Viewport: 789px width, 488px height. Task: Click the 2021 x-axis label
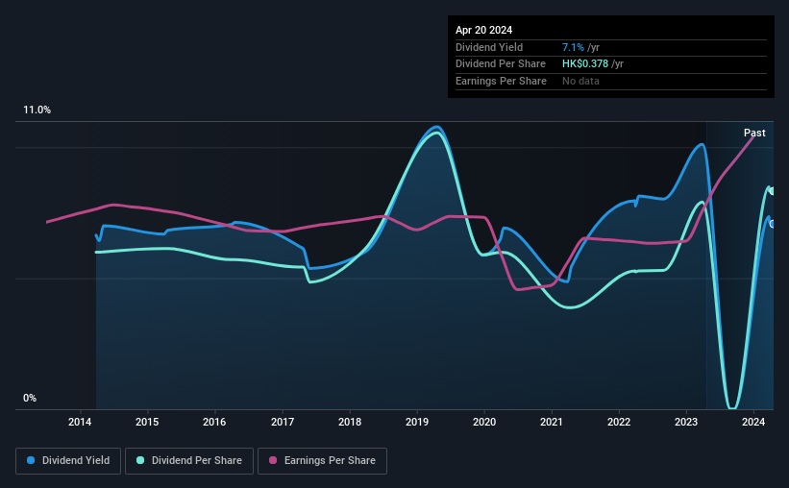point(552,422)
